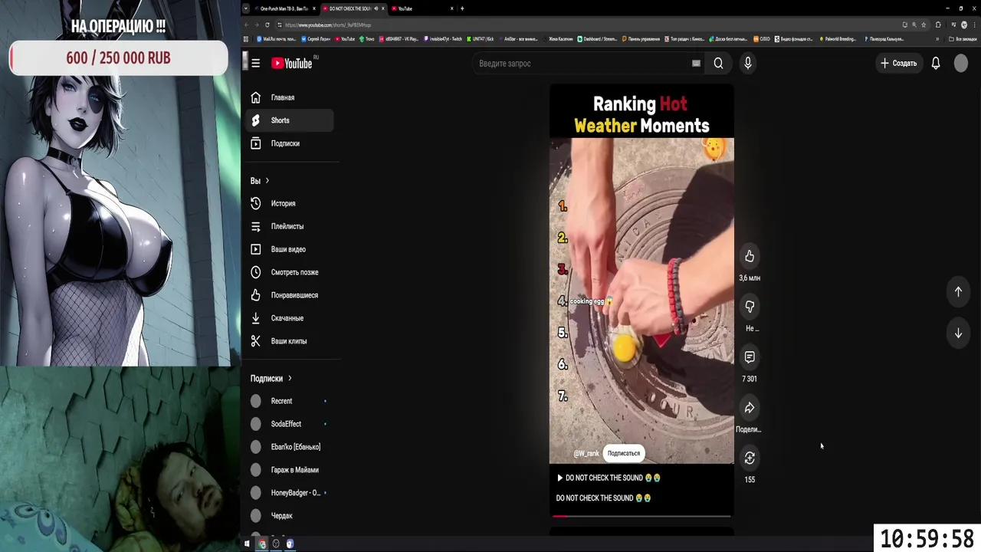Open the browser extensions puzzle icon
The width and height of the screenshot is (981, 552).
tap(938, 25)
